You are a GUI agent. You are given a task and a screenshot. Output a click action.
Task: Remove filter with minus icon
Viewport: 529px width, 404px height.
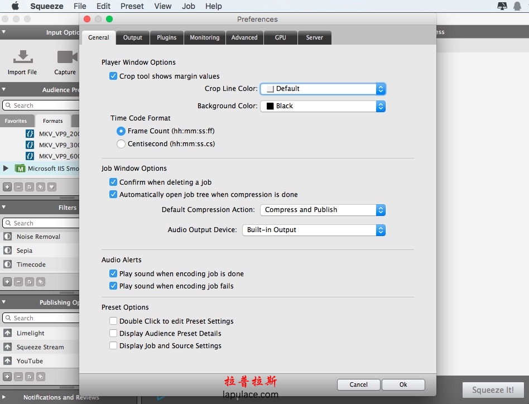click(18, 282)
